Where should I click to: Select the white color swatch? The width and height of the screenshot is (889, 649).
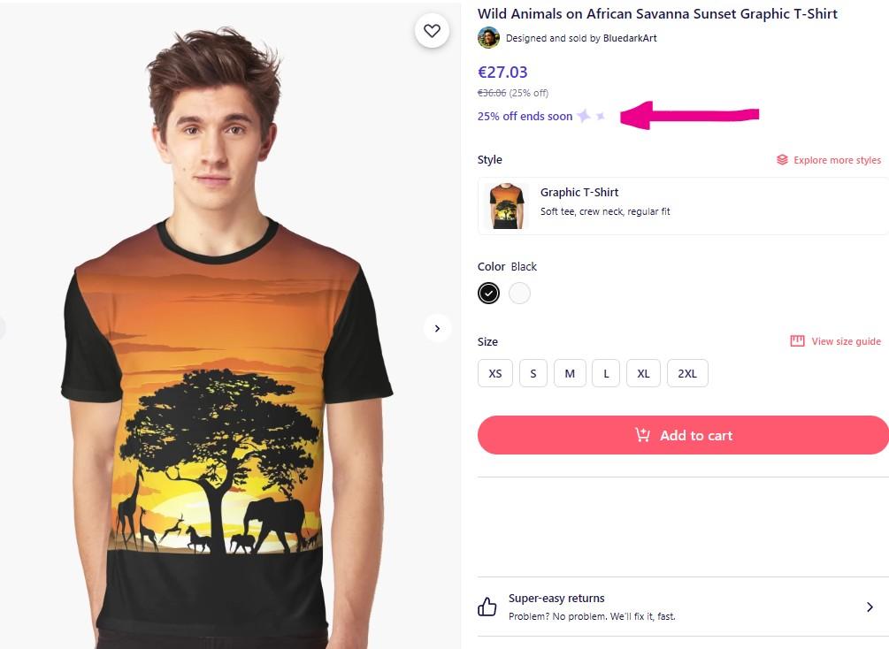520,294
